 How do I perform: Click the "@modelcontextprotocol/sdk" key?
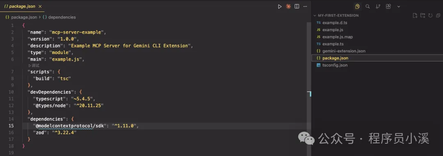click(x=70, y=126)
